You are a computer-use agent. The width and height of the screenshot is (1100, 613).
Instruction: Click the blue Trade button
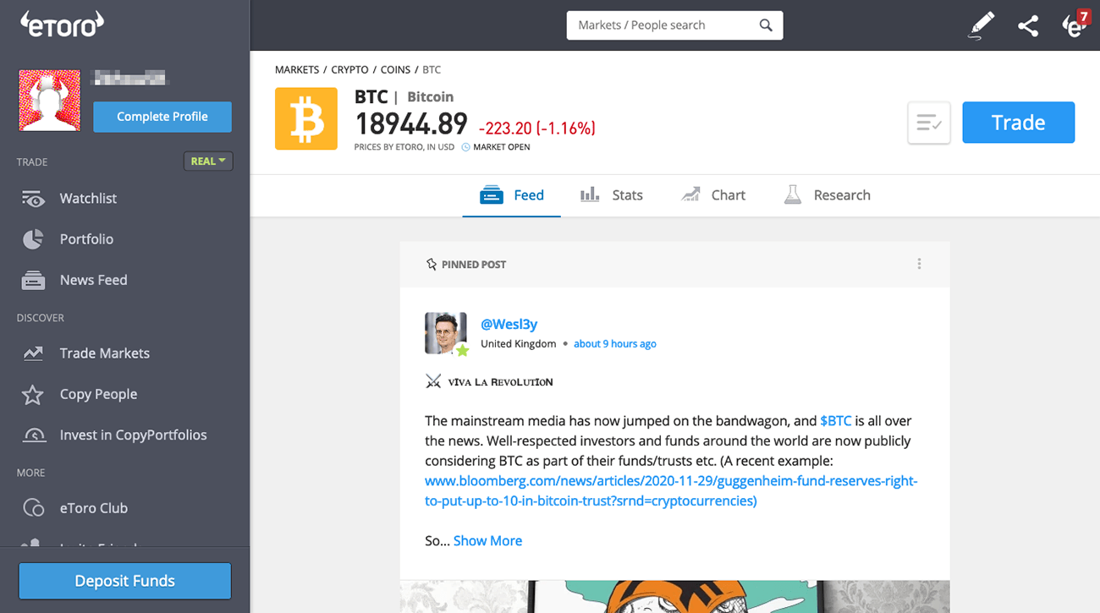click(1019, 123)
